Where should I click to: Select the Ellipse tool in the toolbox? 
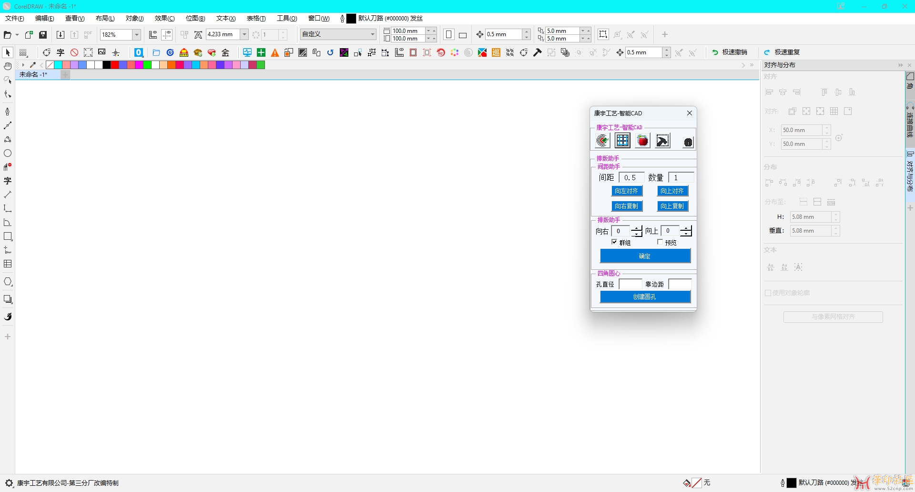click(x=8, y=153)
